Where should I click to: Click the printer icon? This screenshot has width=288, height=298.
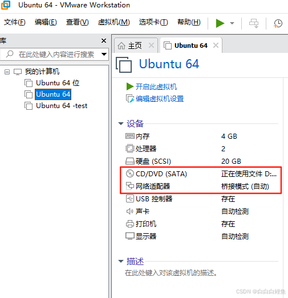tap(130, 223)
